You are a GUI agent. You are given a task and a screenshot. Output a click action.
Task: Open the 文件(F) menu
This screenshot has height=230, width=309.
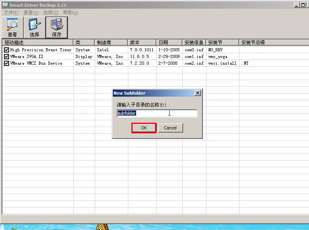tap(11, 13)
